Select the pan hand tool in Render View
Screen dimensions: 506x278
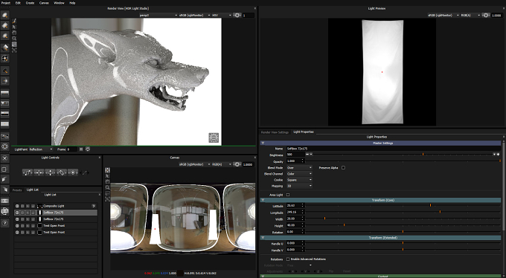14,33
